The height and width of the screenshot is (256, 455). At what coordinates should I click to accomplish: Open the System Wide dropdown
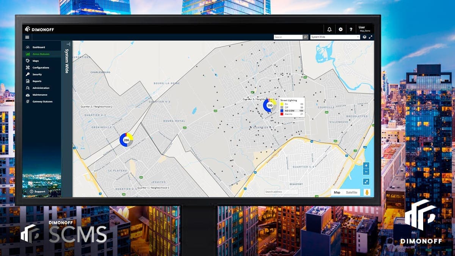click(x=335, y=37)
